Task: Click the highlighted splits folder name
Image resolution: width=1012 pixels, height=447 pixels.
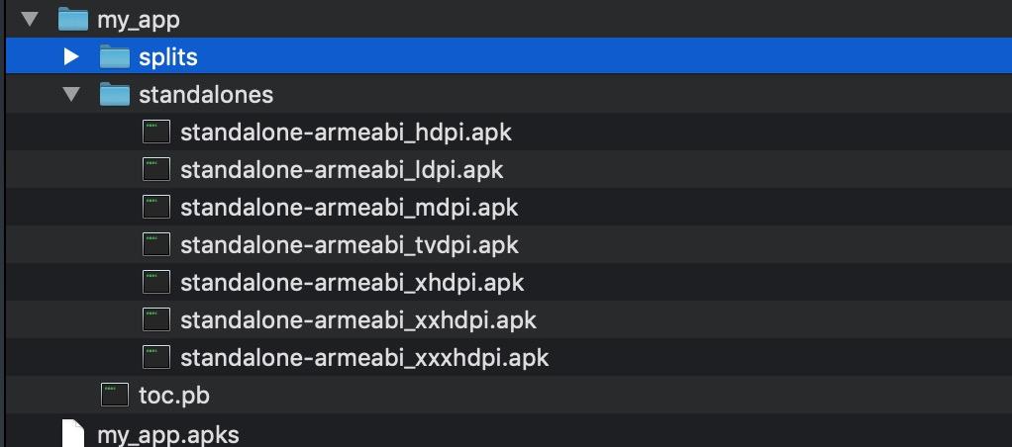Action: 168,56
